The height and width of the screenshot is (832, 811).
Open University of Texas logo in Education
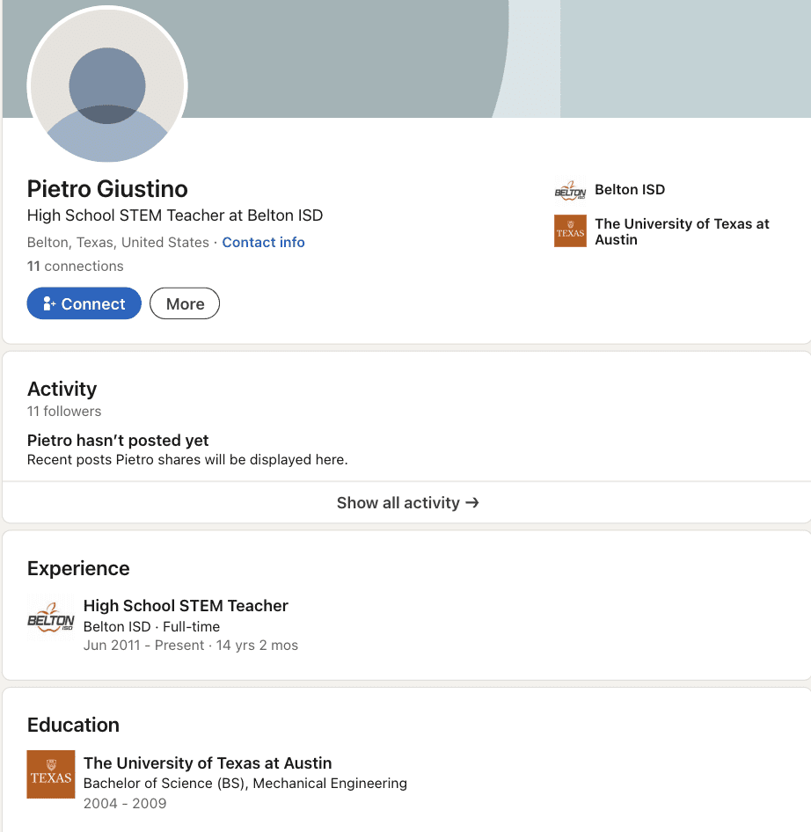click(51, 774)
